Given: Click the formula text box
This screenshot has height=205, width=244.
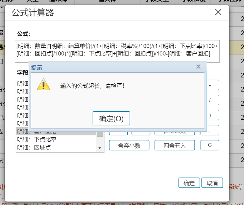Looking at the screenshot, I should pos(117,51).
